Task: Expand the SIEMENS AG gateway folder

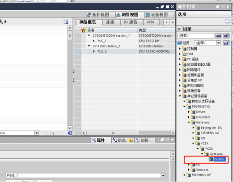Action: (193, 133)
